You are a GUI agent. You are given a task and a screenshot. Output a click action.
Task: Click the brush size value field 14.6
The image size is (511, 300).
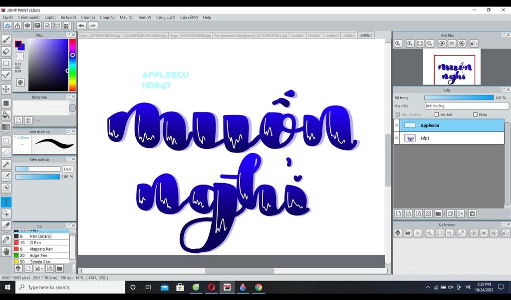tap(67, 169)
